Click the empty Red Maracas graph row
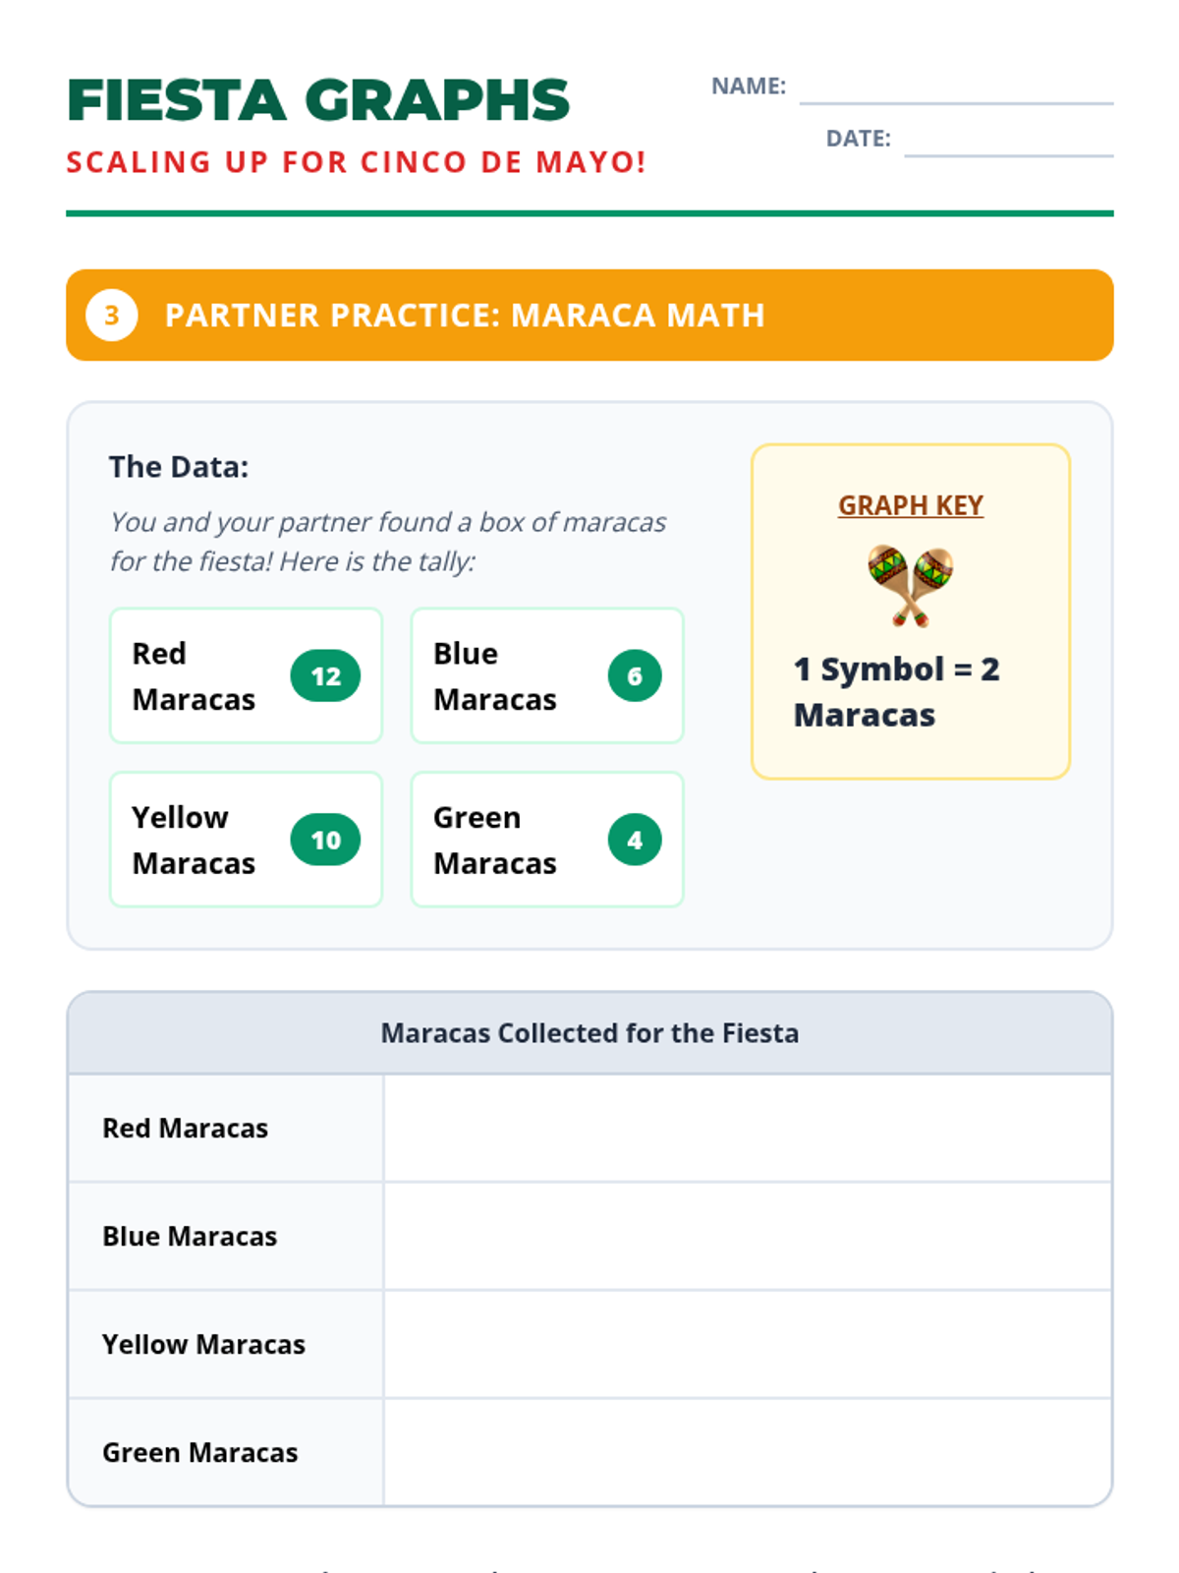 point(748,1128)
